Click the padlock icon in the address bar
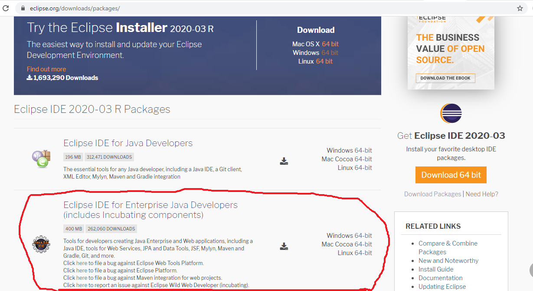Viewport: 533px width, 291px height. coord(23,7)
